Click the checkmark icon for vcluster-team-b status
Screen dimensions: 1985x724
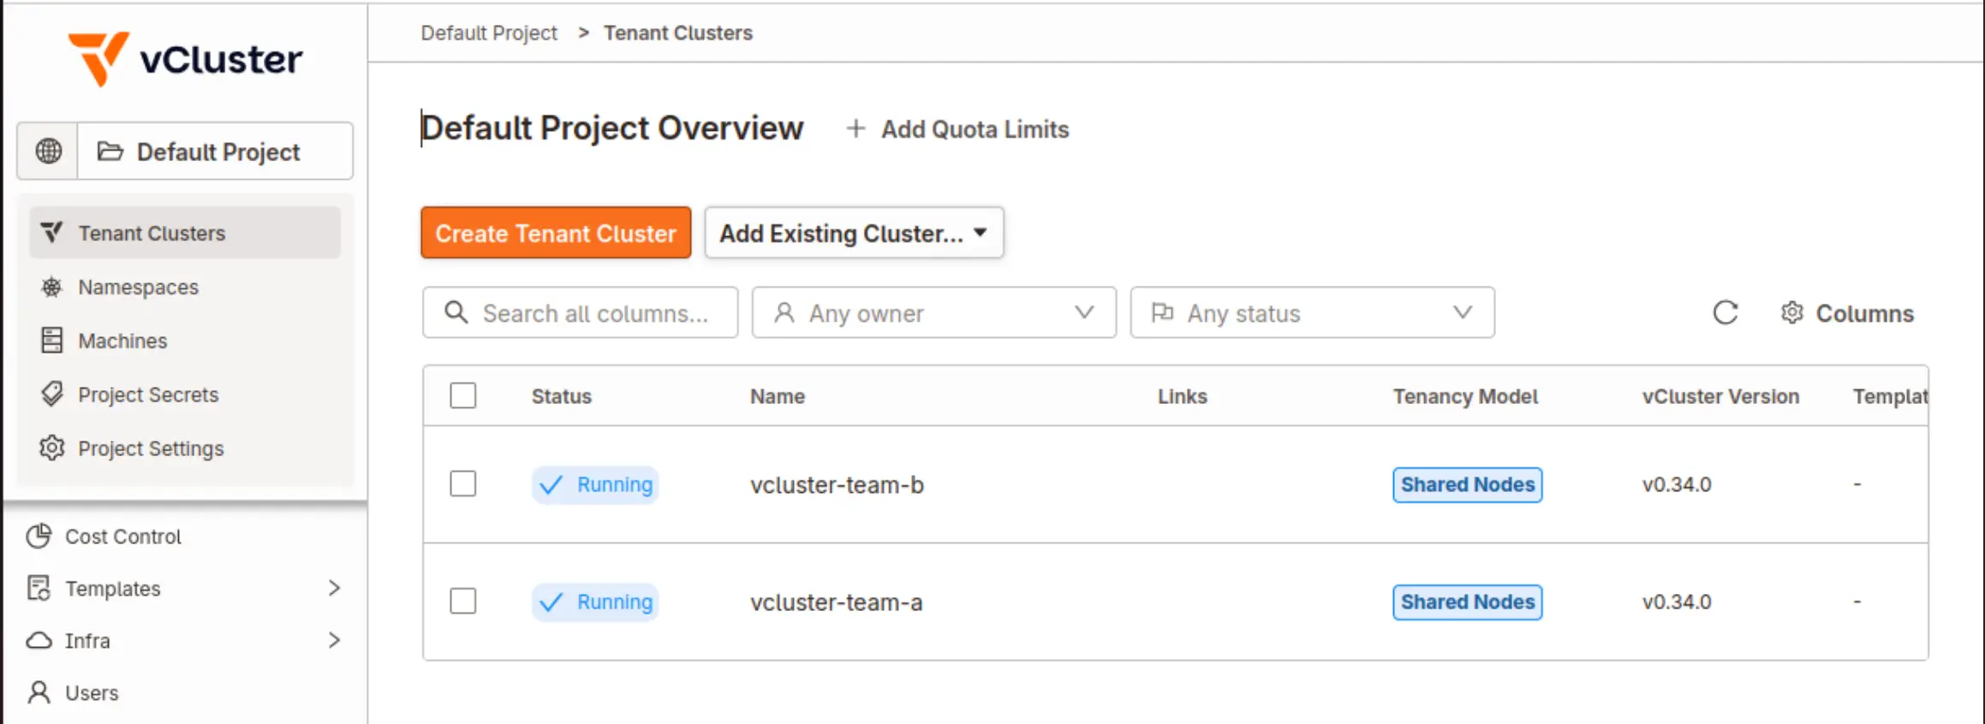click(x=551, y=485)
